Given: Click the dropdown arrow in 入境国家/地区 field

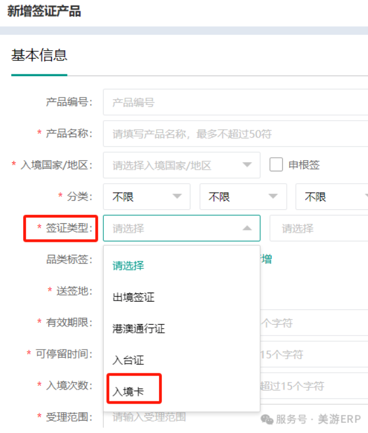Looking at the screenshot, I should coord(247,165).
